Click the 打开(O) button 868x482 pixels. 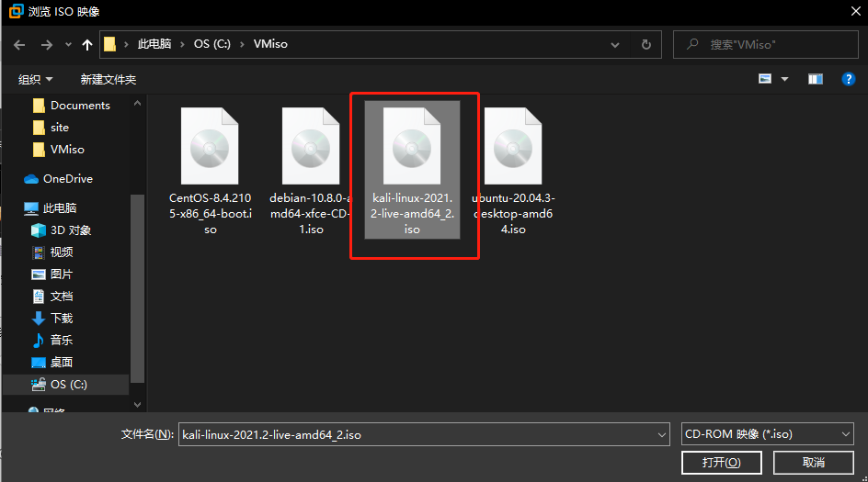coord(721,462)
